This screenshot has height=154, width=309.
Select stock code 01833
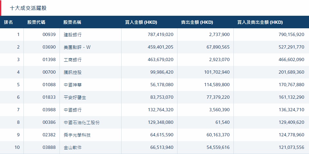click(49, 97)
